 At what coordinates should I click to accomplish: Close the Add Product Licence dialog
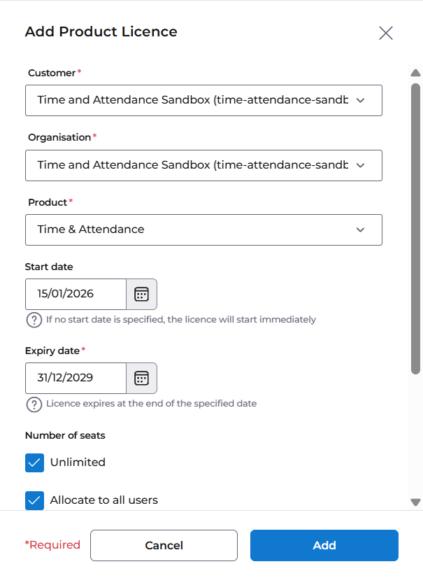point(386,33)
